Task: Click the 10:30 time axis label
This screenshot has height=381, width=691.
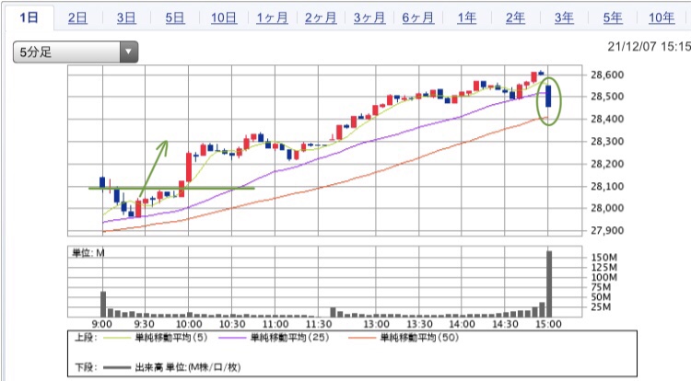Action: point(232,324)
